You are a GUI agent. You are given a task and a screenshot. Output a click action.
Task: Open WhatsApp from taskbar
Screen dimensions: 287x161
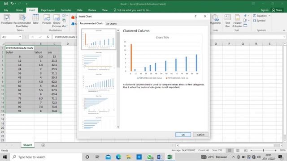[149, 157]
